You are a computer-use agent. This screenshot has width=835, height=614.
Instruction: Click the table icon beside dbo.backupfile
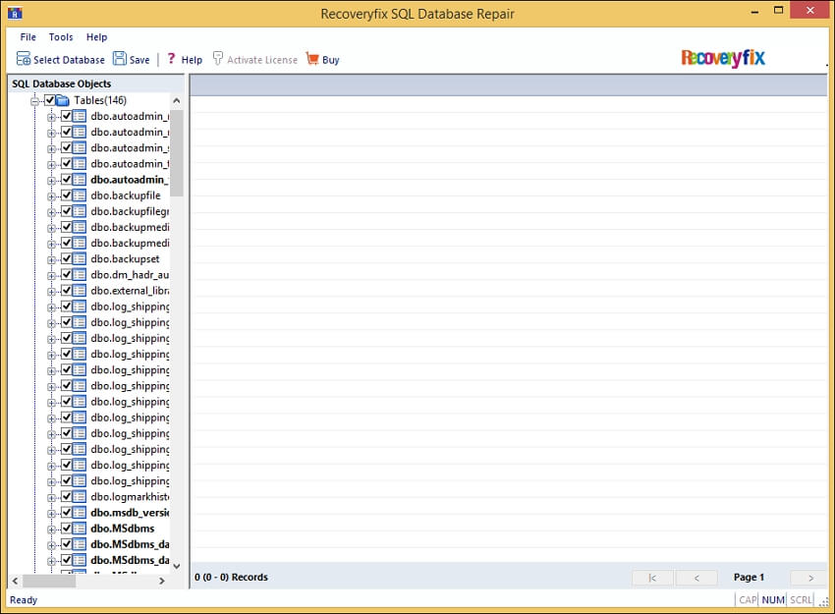click(x=80, y=195)
